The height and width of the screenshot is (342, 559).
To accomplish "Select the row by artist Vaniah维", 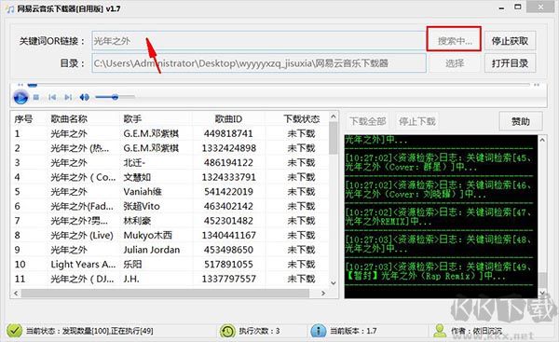I will tap(170, 192).
